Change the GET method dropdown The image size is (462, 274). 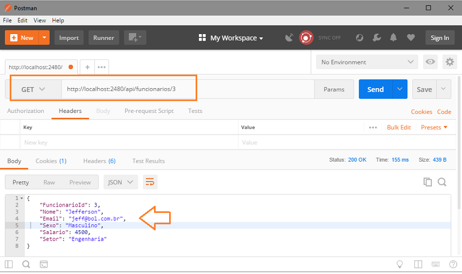tap(34, 89)
